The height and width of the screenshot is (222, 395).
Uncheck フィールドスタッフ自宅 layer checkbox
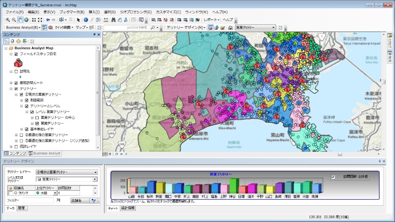[16, 54]
